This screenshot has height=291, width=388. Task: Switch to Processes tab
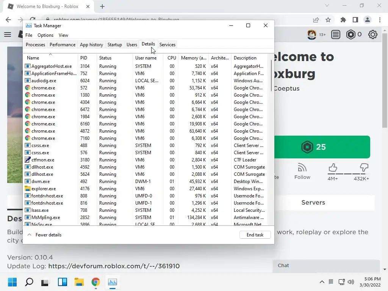tap(35, 45)
